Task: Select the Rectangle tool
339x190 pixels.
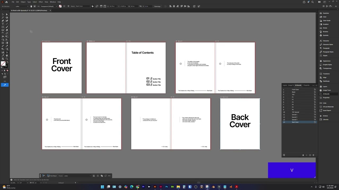Action: pos(3,27)
